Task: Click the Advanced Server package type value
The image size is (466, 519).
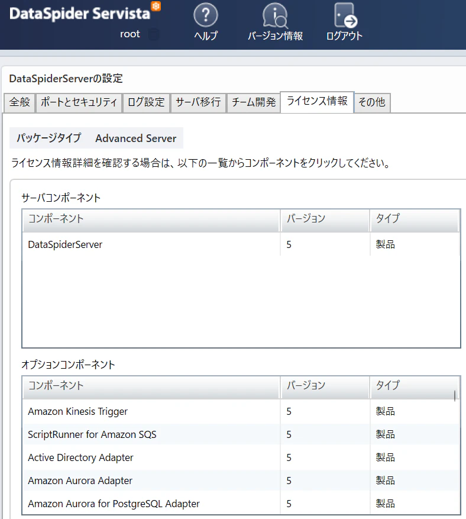Action: (135, 138)
